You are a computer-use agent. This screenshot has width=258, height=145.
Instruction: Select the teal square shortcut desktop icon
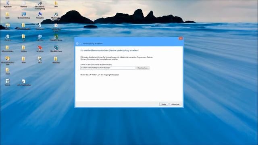tap(56, 49)
